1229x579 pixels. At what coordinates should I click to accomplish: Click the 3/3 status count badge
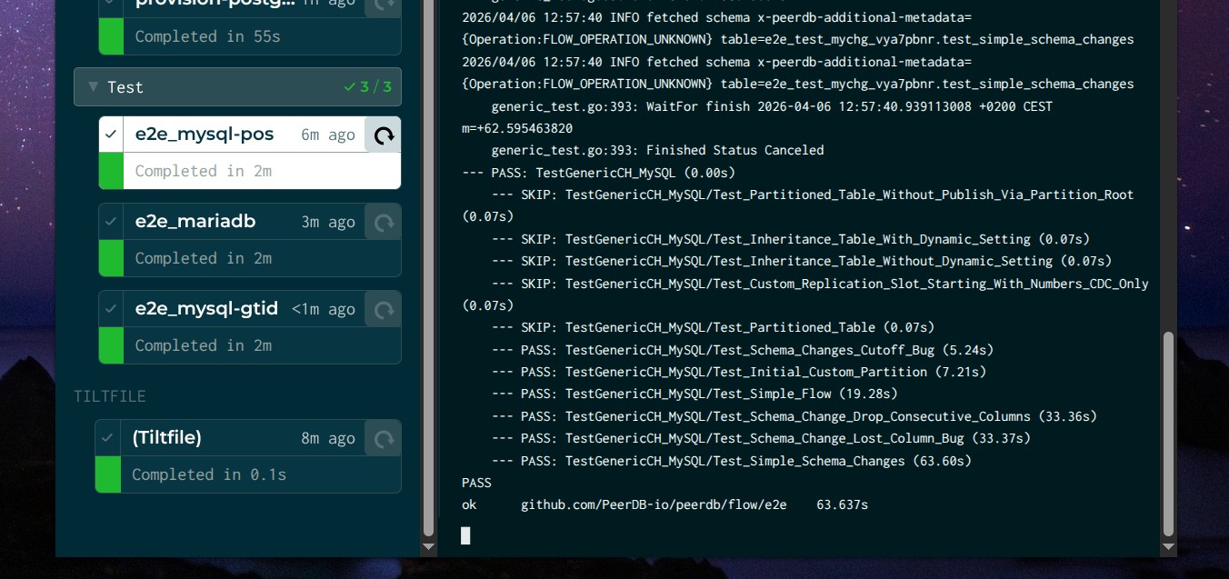368,87
